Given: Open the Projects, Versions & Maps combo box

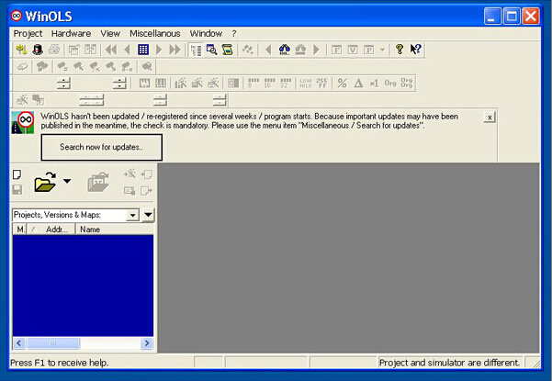Looking at the screenshot, I should [76, 215].
